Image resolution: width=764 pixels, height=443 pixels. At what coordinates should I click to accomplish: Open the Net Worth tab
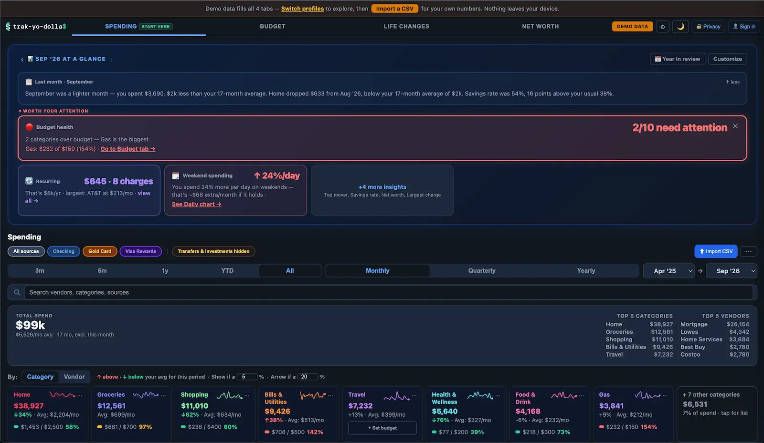pos(541,26)
